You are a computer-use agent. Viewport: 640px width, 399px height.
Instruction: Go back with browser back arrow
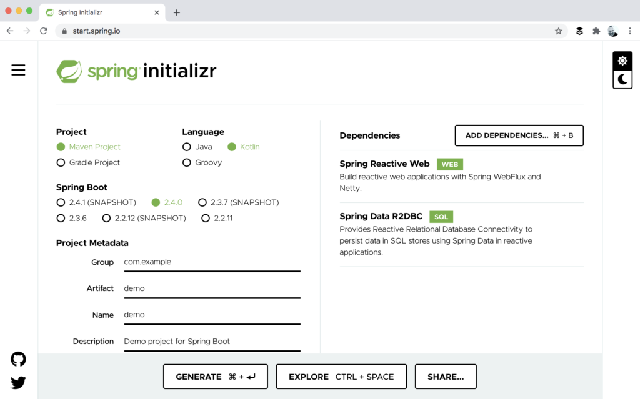click(10, 31)
